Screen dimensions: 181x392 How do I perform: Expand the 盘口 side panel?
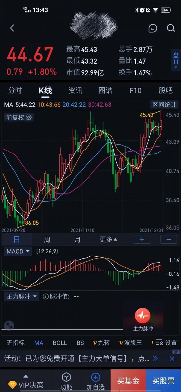176,60
